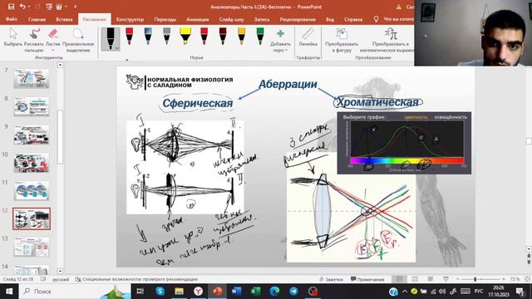The width and height of the screenshot is (532, 299).
Task: Start slideshow from status bar icon
Action: click(446, 279)
